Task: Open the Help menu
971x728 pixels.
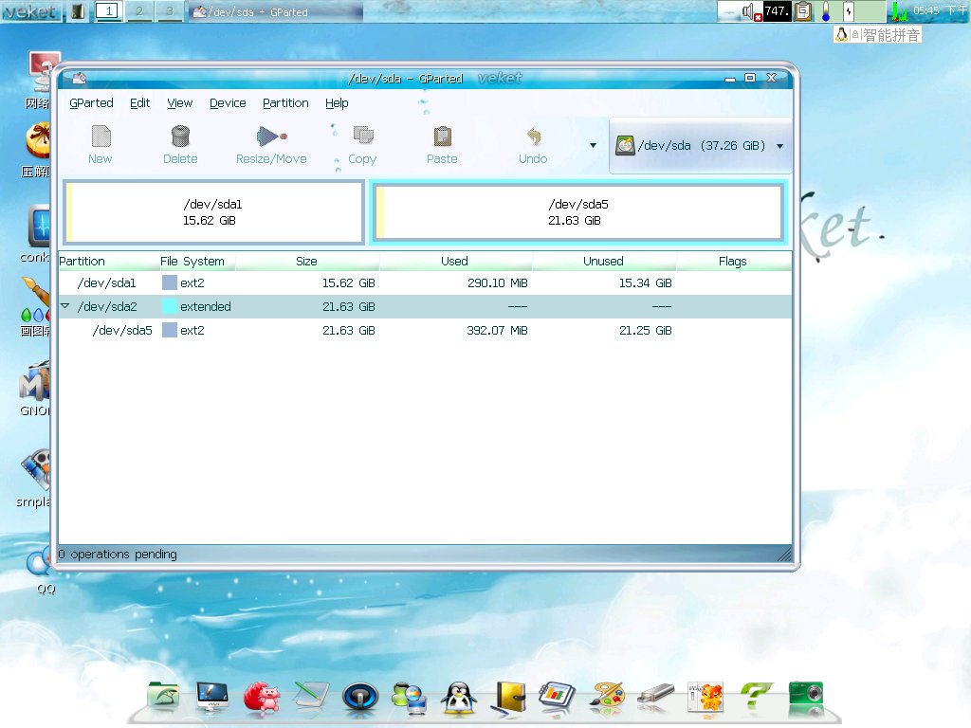Action: (x=337, y=102)
